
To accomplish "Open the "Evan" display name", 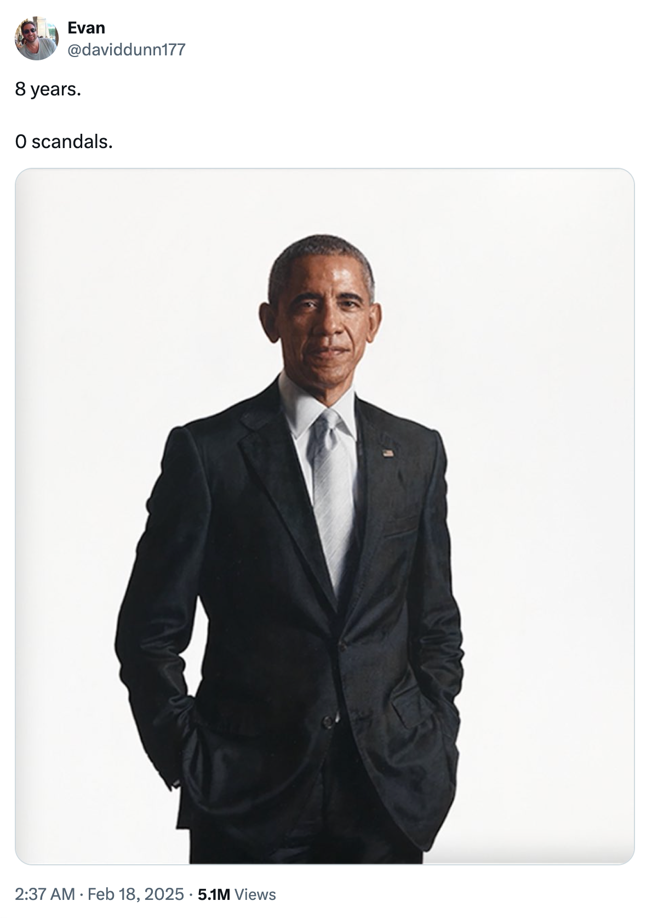I will point(86,27).
